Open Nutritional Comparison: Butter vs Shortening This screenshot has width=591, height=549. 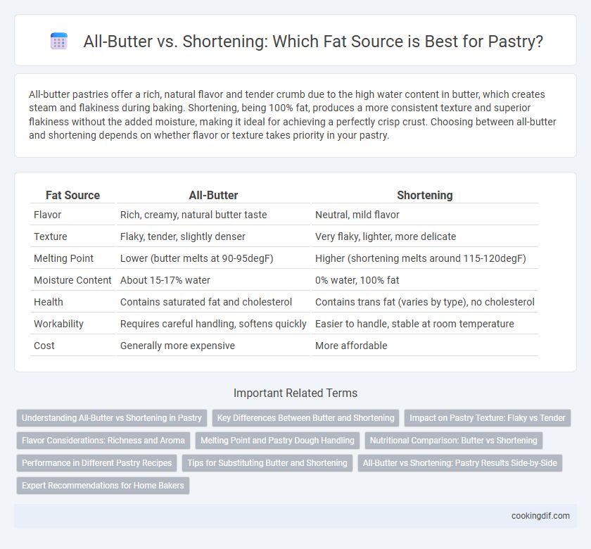tap(453, 441)
